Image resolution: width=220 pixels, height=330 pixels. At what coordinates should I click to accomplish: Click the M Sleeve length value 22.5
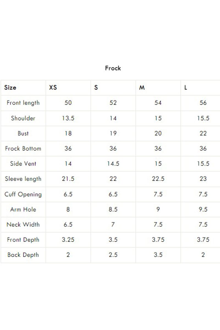pyautogui.click(x=158, y=179)
